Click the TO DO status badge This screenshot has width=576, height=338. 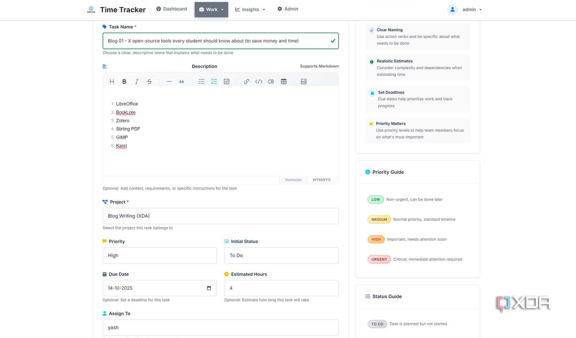point(377,324)
